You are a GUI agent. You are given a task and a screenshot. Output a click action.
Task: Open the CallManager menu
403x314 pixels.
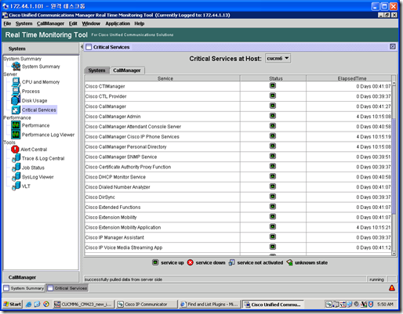pos(50,23)
